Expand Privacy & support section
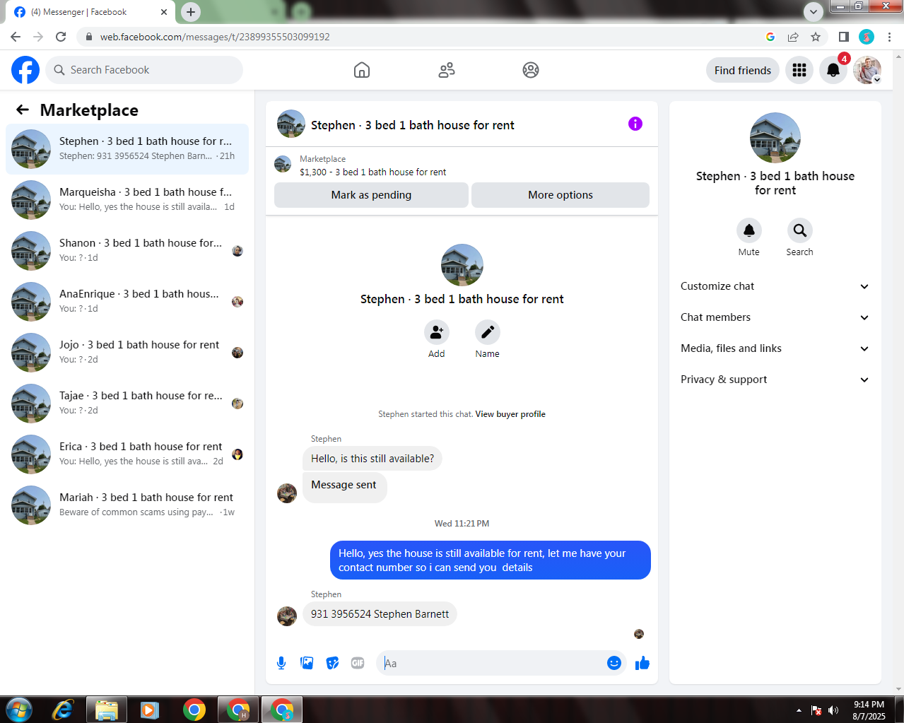The height and width of the screenshot is (723, 904). point(775,380)
